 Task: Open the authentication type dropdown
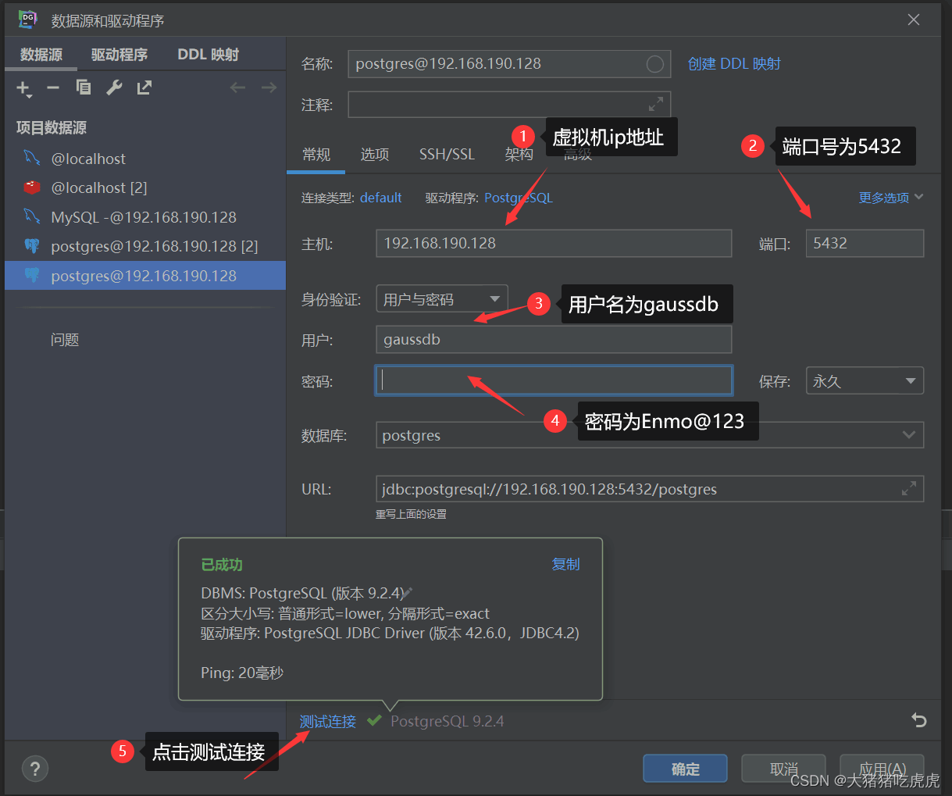[x=441, y=299]
